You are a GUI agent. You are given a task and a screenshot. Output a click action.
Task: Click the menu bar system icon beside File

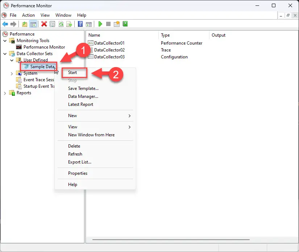click(x=4, y=15)
